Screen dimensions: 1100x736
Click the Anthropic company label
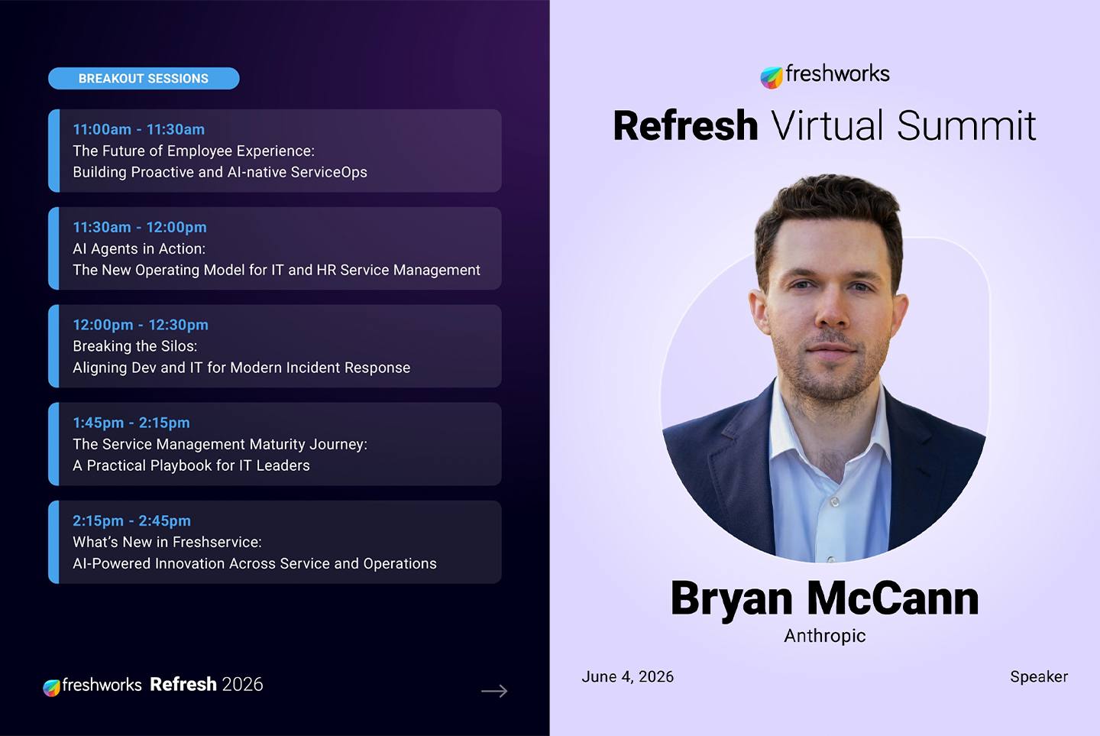point(825,636)
